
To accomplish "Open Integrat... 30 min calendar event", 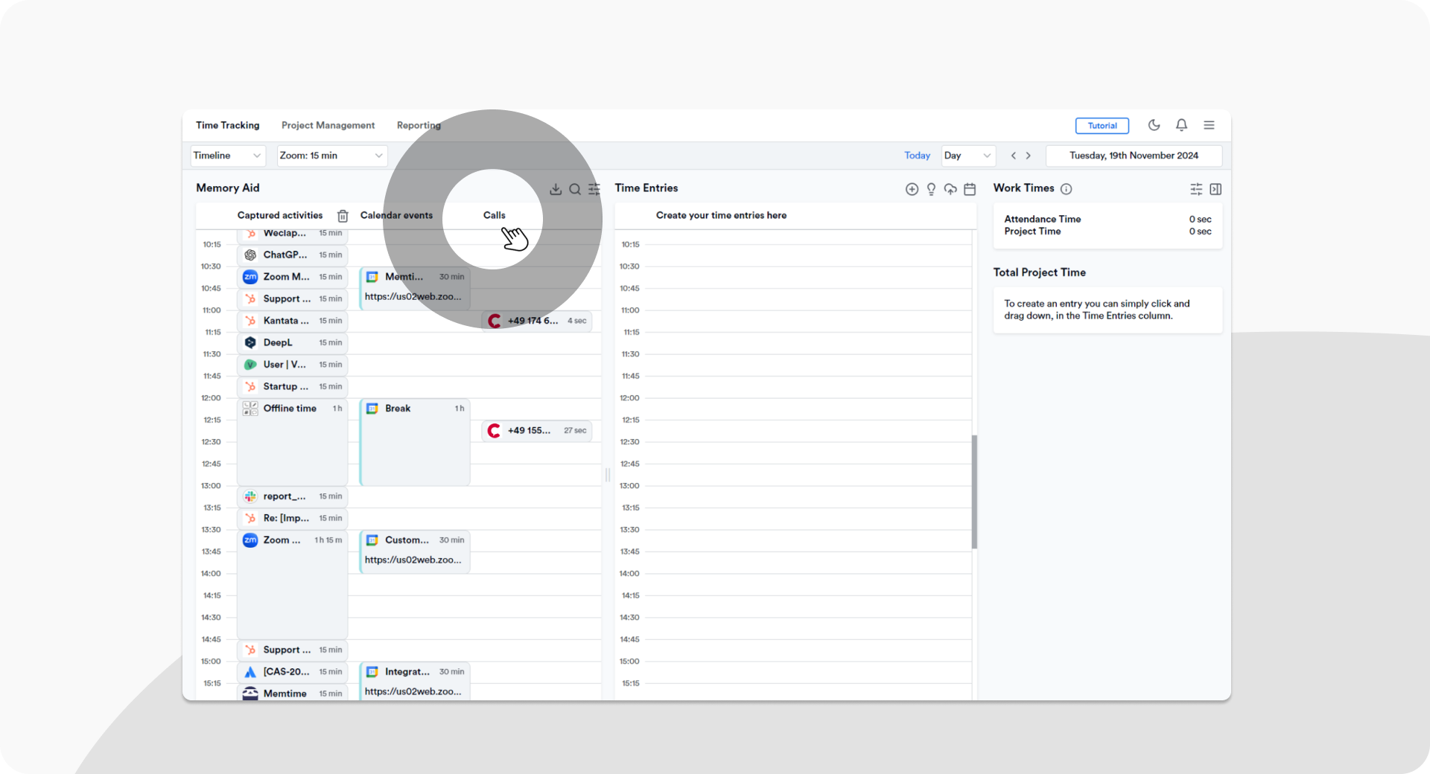I will coord(415,682).
